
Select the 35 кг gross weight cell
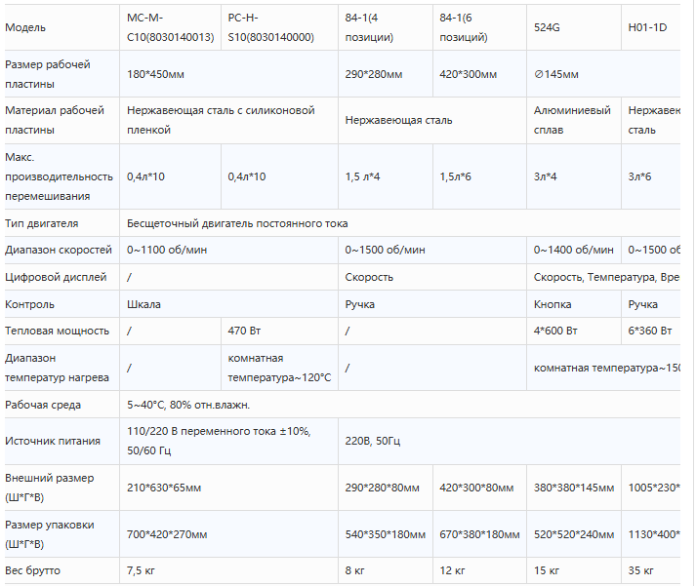point(651,570)
